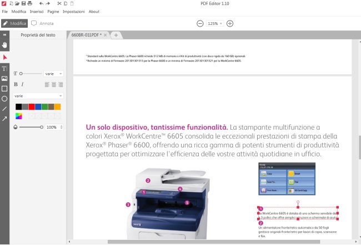
Task: Pick the red color swatch
Action: click(32, 106)
